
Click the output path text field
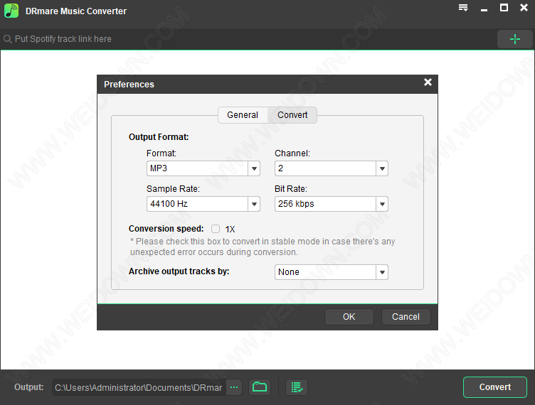[x=139, y=388]
